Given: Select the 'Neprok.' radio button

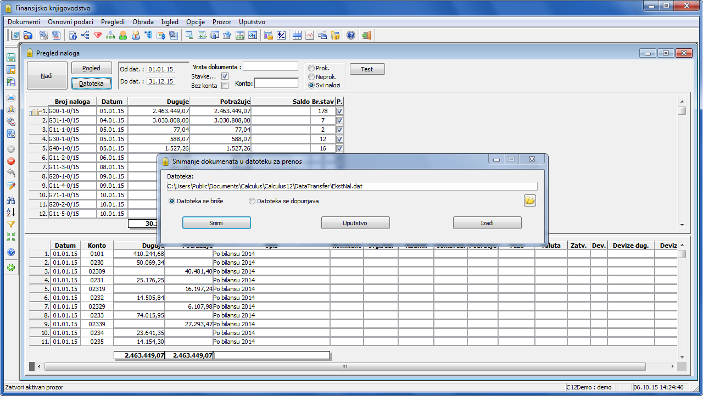Looking at the screenshot, I should point(311,77).
